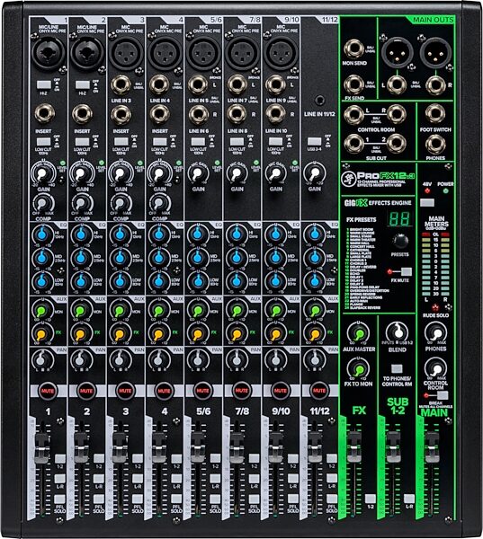Mute channel 3 with its MUTE button
Screen dimensions: 483x539
tap(125, 391)
